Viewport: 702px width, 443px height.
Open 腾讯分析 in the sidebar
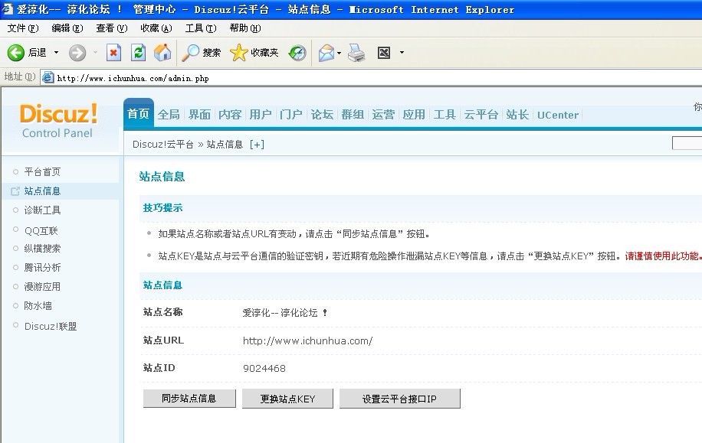42,268
